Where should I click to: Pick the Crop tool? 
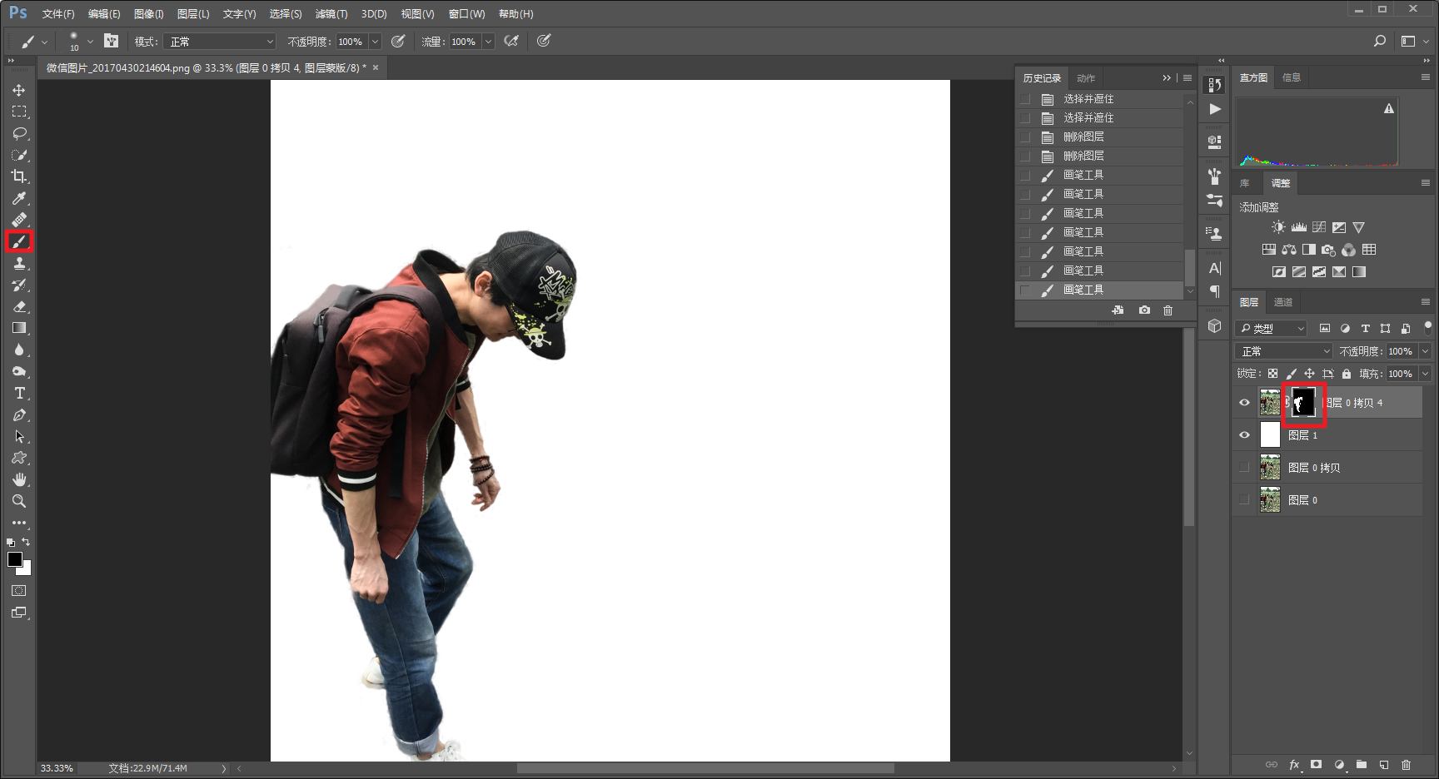coord(19,176)
